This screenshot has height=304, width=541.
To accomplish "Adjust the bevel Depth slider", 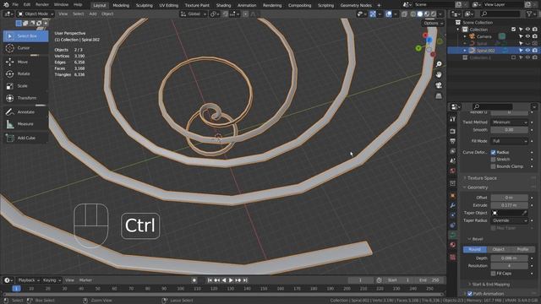I will (x=509, y=258).
